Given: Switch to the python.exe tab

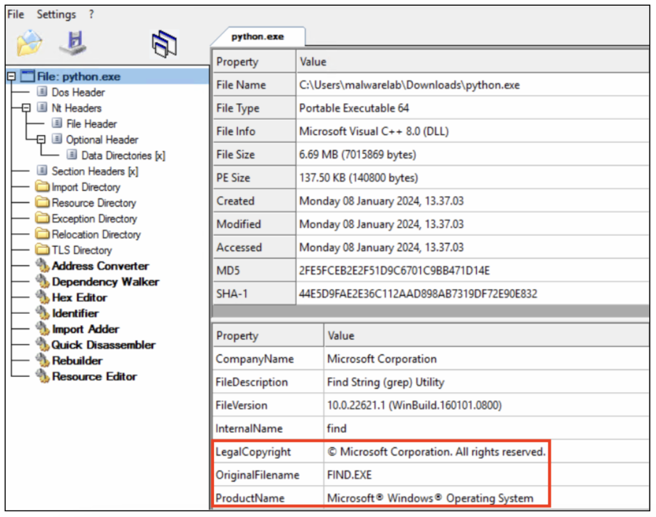Looking at the screenshot, I should point(259,37).
